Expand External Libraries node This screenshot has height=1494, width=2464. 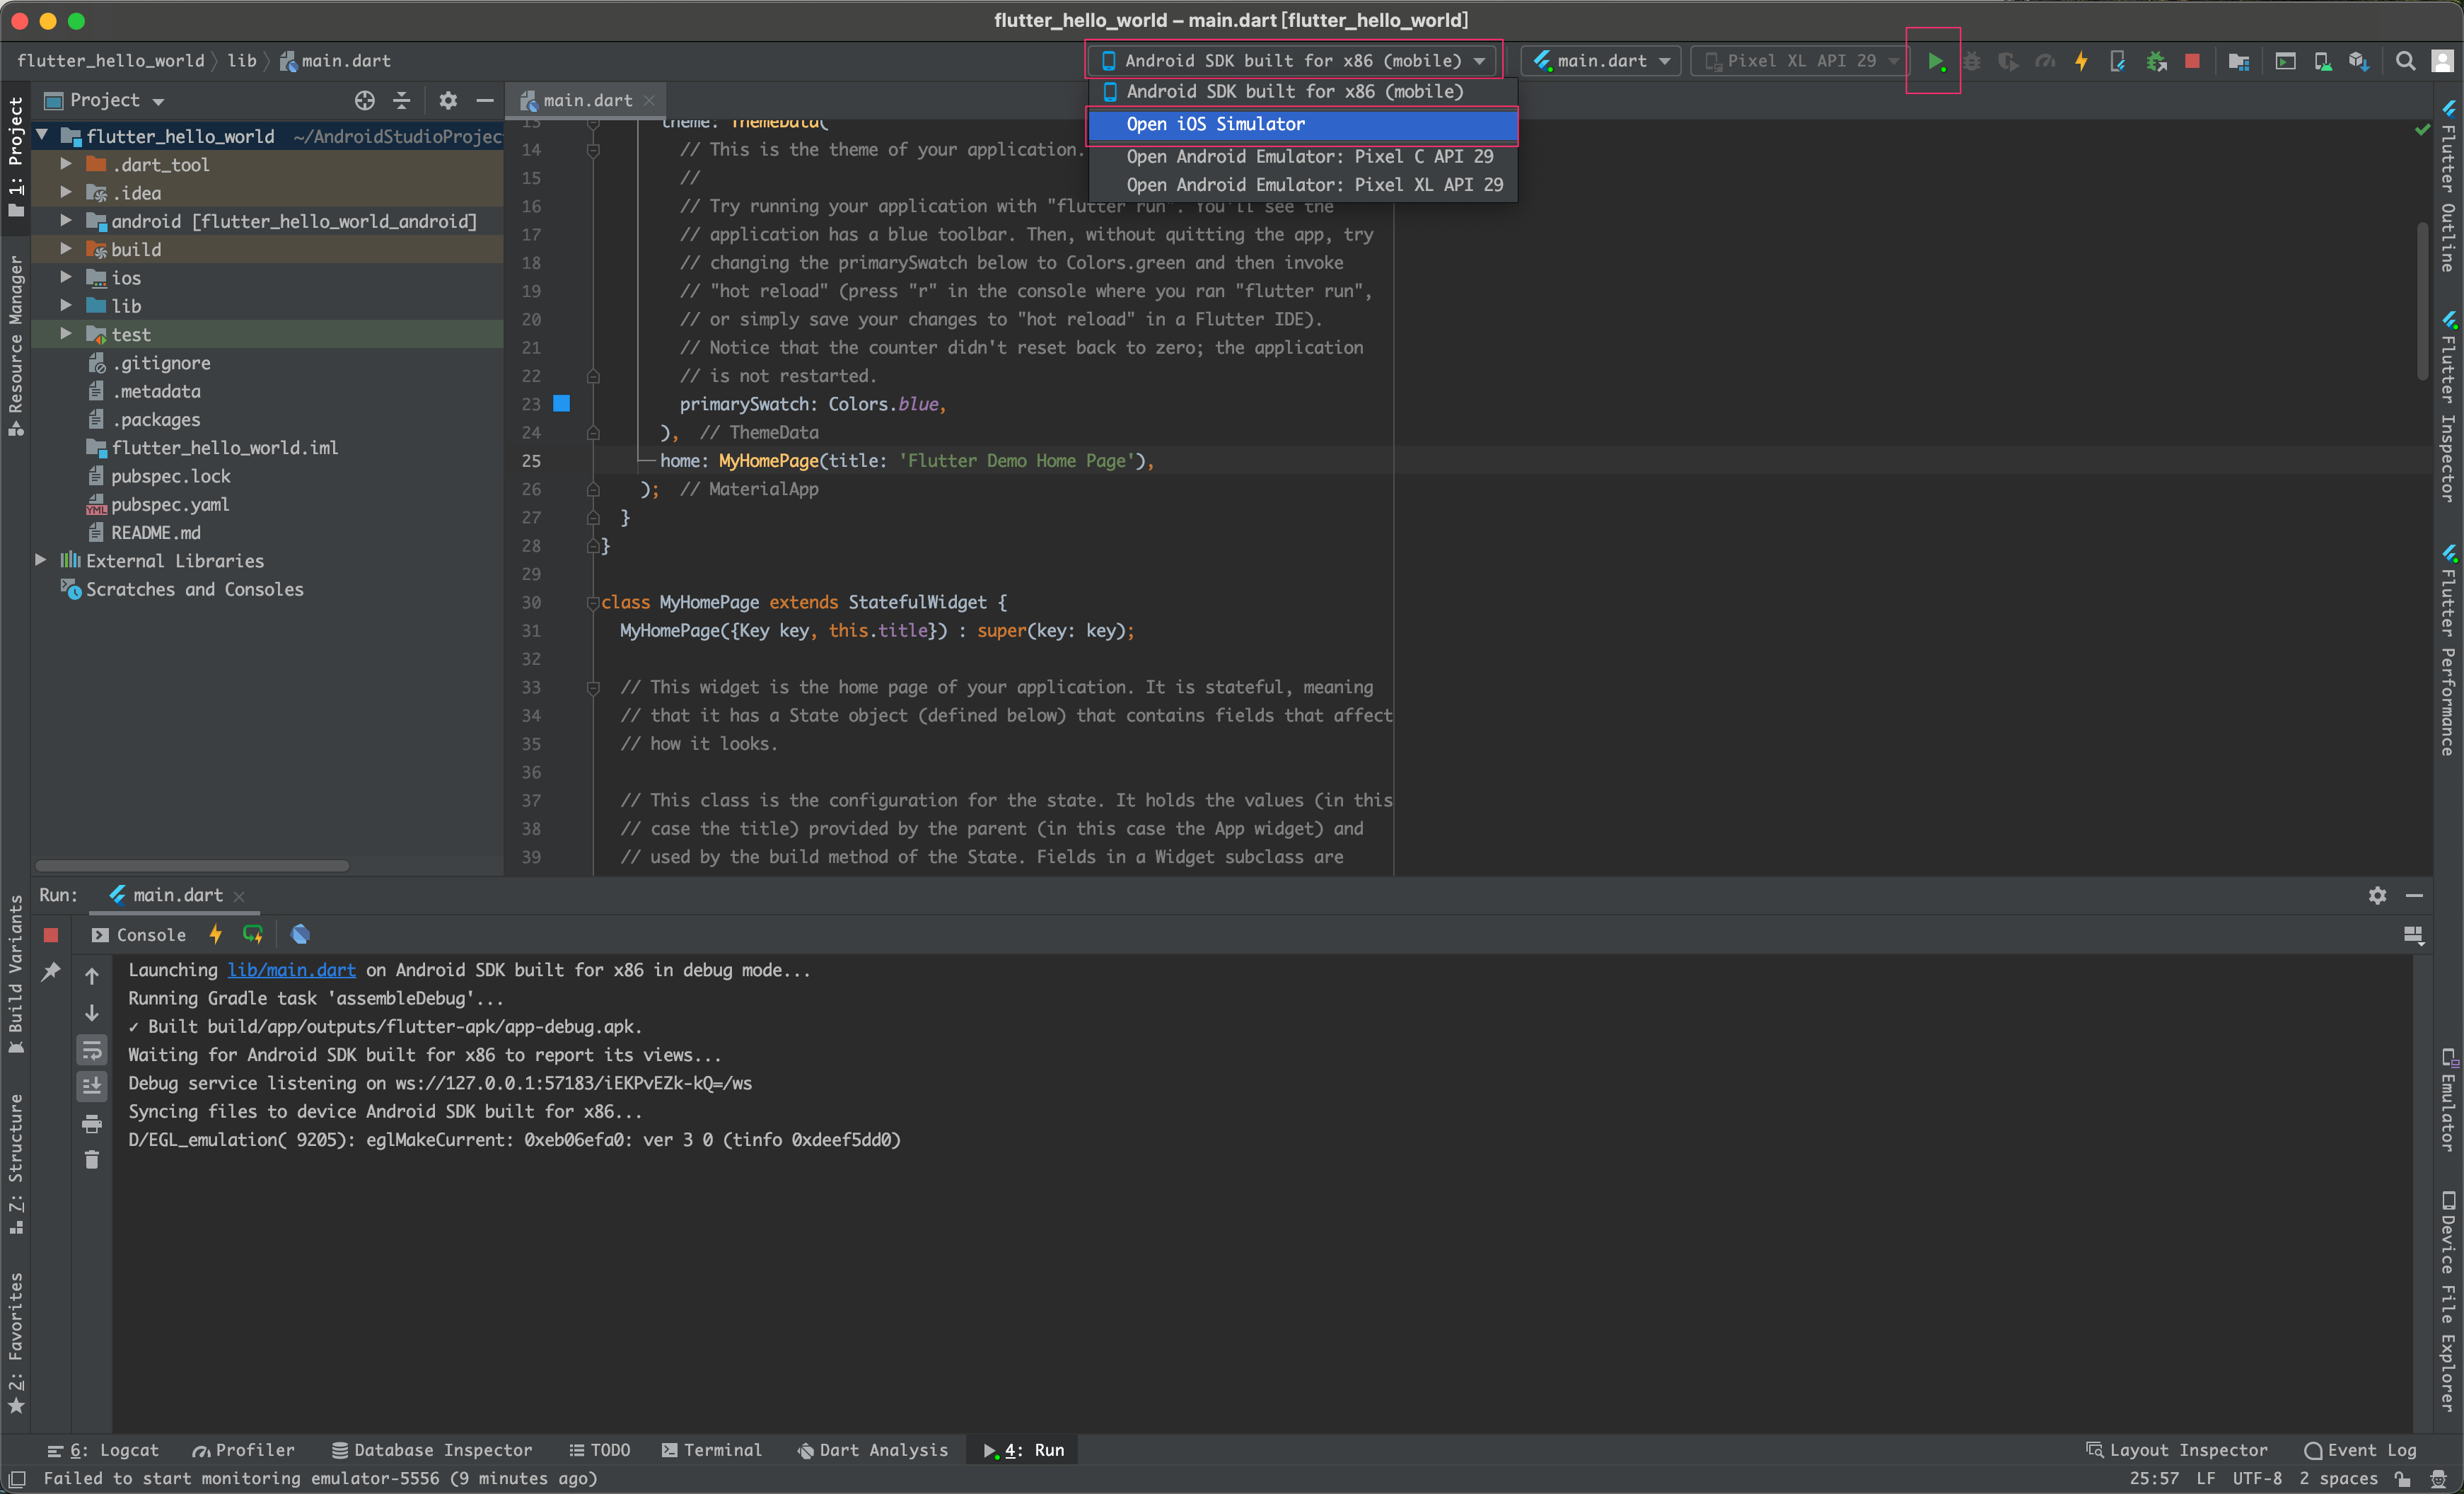pos(41,561)
